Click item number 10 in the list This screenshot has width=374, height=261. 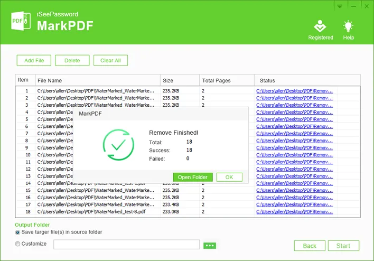28,155
